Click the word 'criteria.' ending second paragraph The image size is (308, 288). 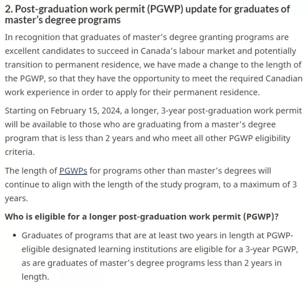20,152
